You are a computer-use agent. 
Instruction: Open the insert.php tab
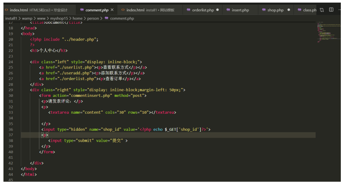point(240,10)
